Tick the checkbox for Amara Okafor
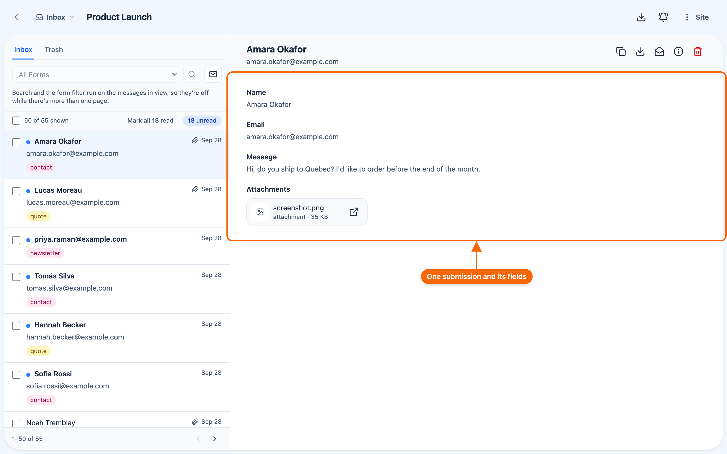Screen dimensions: 727x454 (16, 142)
